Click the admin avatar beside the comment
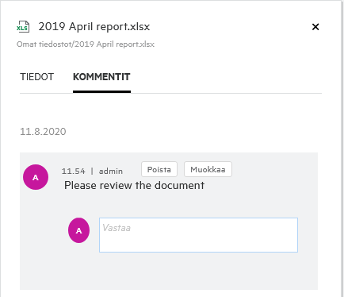Viewport: 344px width, 297px height. tap(36, 177)
